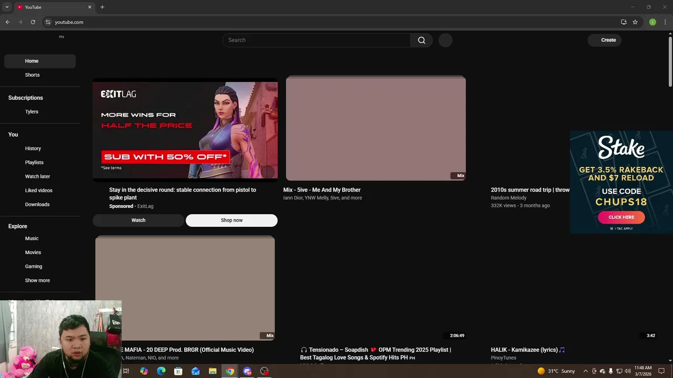Click the install app icon in address bar

click(x=624, y=22)
